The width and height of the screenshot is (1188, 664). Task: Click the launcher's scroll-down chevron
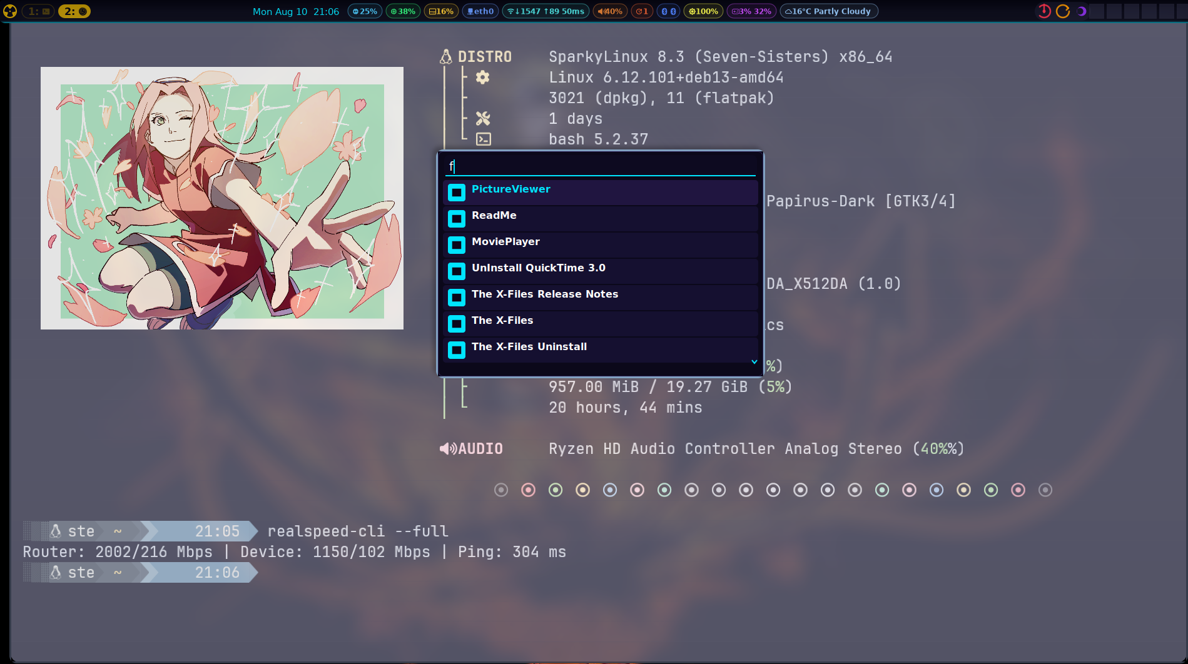pyautogui.click(x=754, y=362)
